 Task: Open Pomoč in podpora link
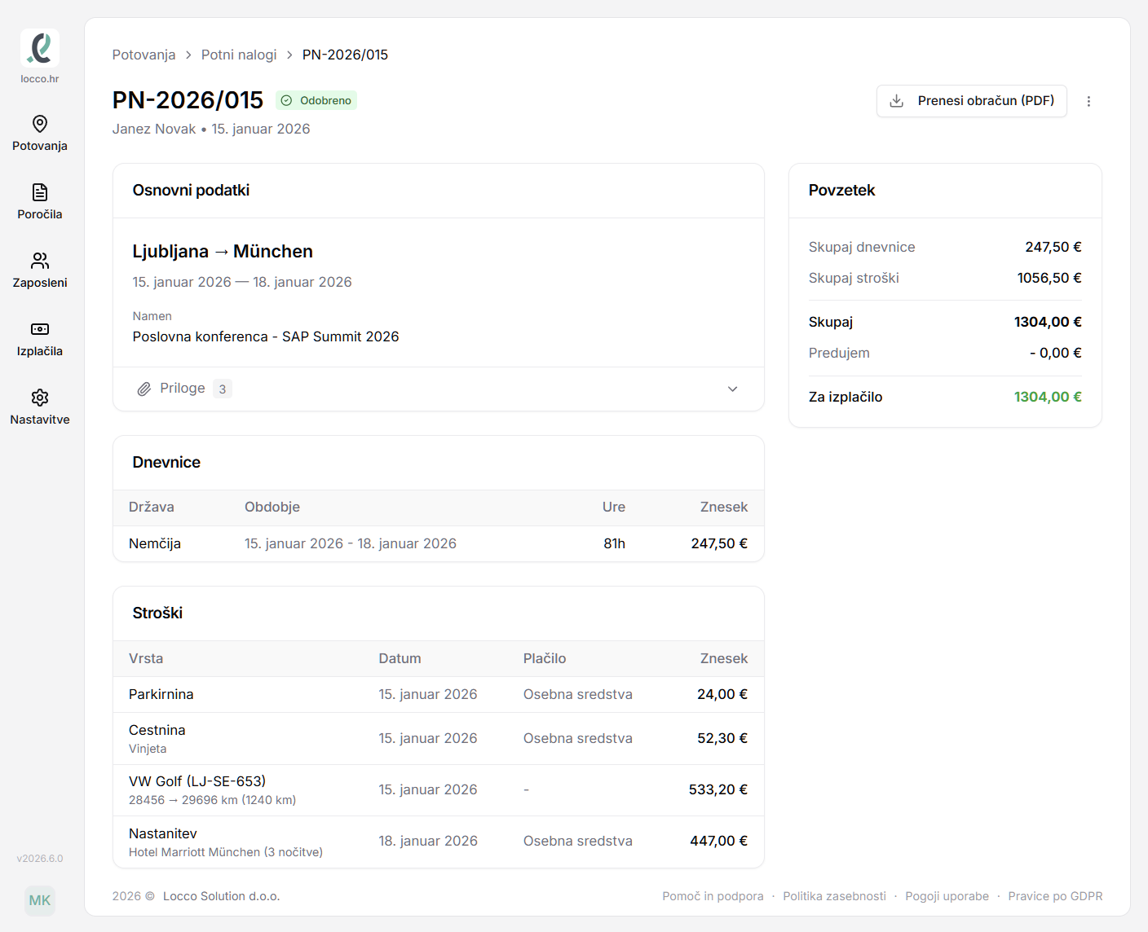[713, 896]
